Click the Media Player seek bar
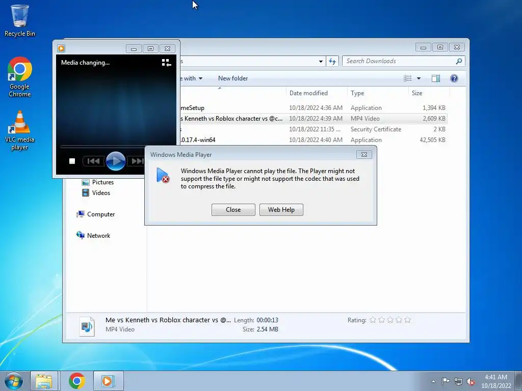The width and height of the screenshot is (522, 391). [x=102, y=147]
